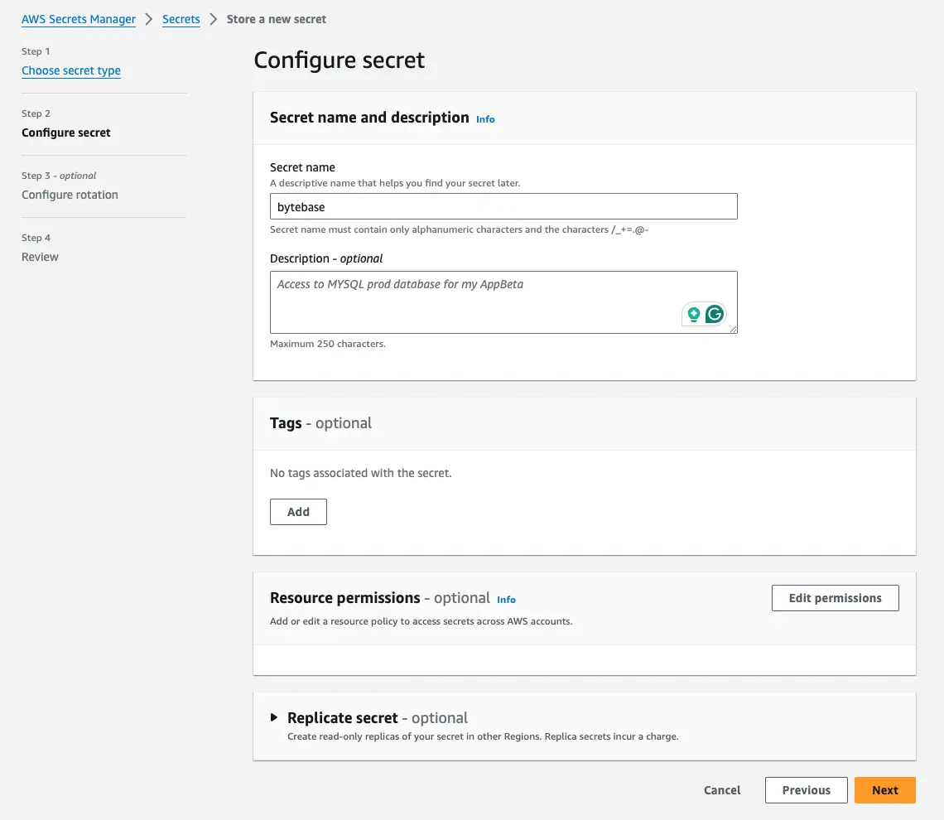Viewport: 944px width, 820px height.
Task: Click the Grammarly icon in description box
Action: coord(715,314)
